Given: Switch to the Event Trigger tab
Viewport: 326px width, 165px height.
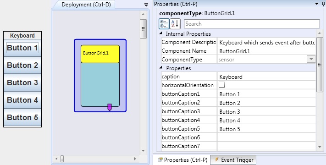Looking at the screenshot, I should coord(233,160).
